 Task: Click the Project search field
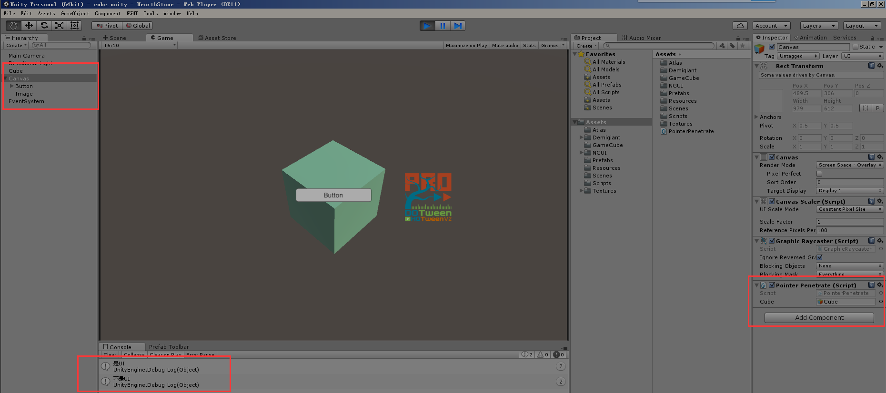pos(658,46)
